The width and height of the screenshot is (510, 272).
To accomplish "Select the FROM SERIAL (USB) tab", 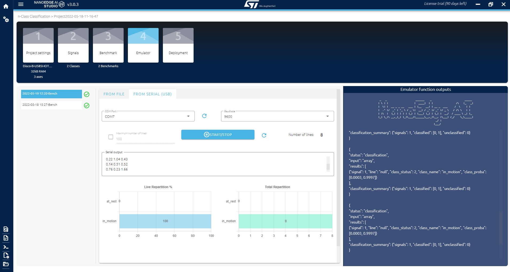I will [x=152, y=94].
